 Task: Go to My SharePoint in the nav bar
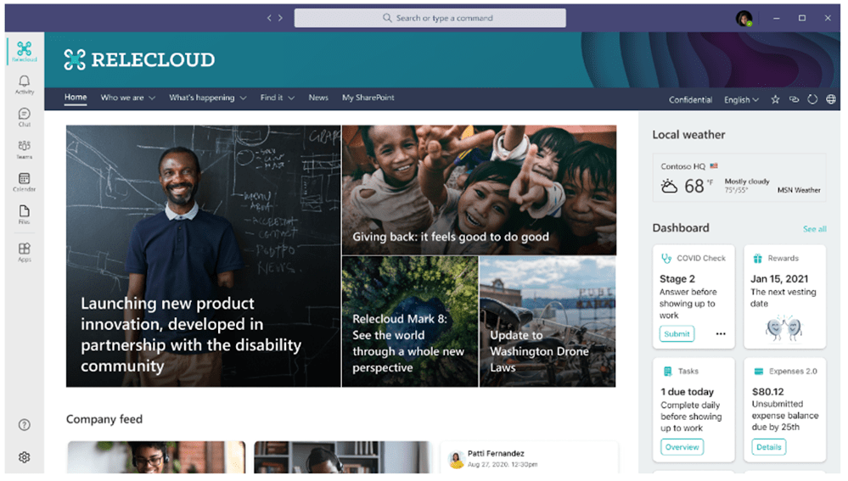(368, 98)
